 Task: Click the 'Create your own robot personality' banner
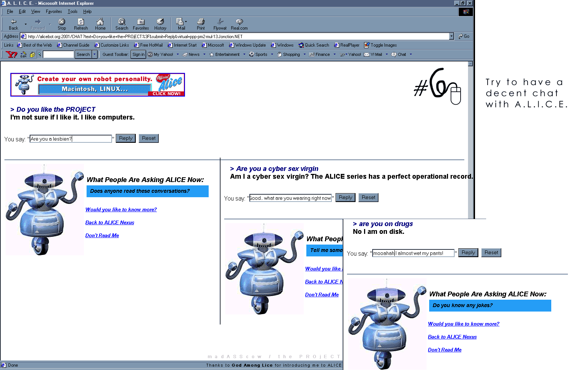point(98,85)
